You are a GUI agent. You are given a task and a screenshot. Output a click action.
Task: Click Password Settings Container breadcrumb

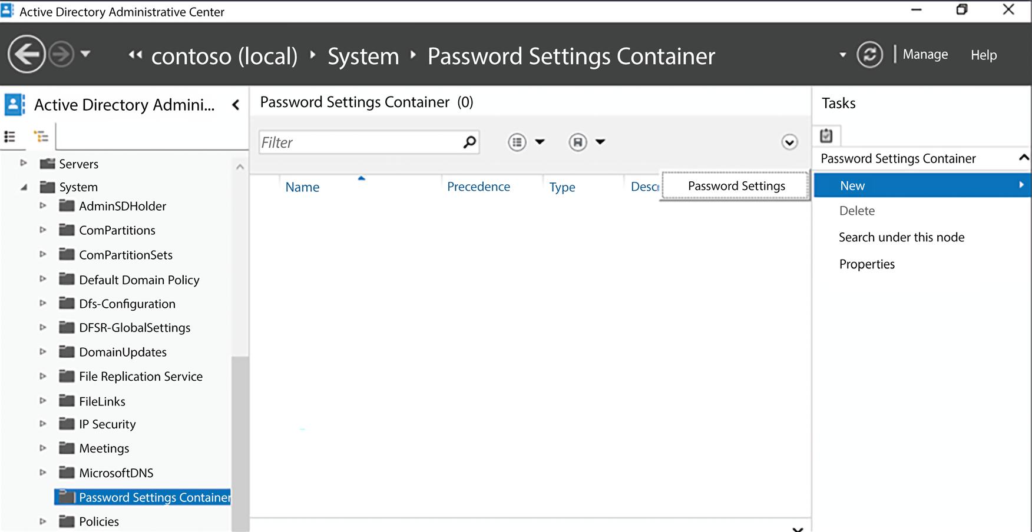(x=571, y=56)
